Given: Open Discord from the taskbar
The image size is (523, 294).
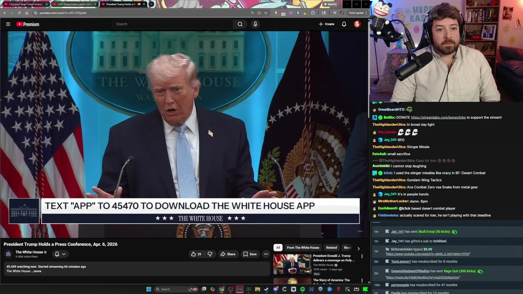Looking at the screenshot, I should pyautogui.click(x=275, y=289).
